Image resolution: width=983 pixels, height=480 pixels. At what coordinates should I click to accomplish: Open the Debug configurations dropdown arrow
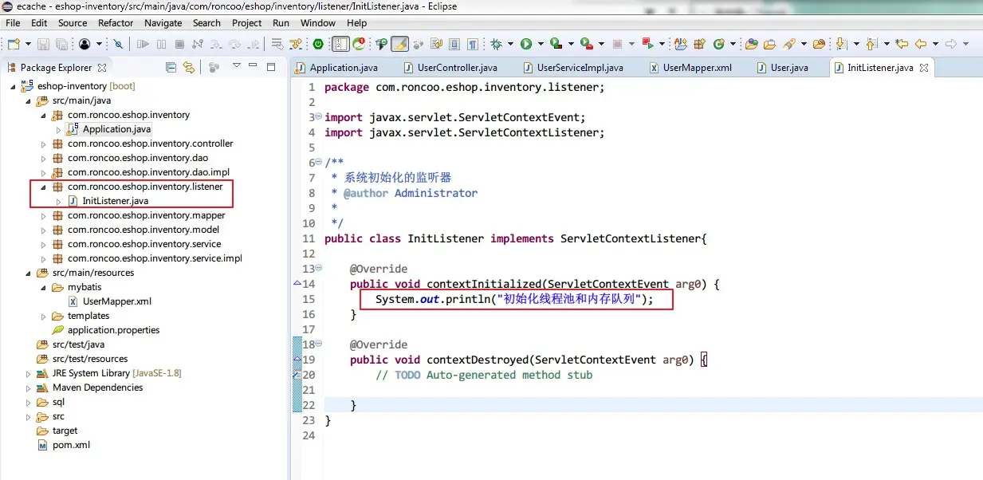[510, 44]
